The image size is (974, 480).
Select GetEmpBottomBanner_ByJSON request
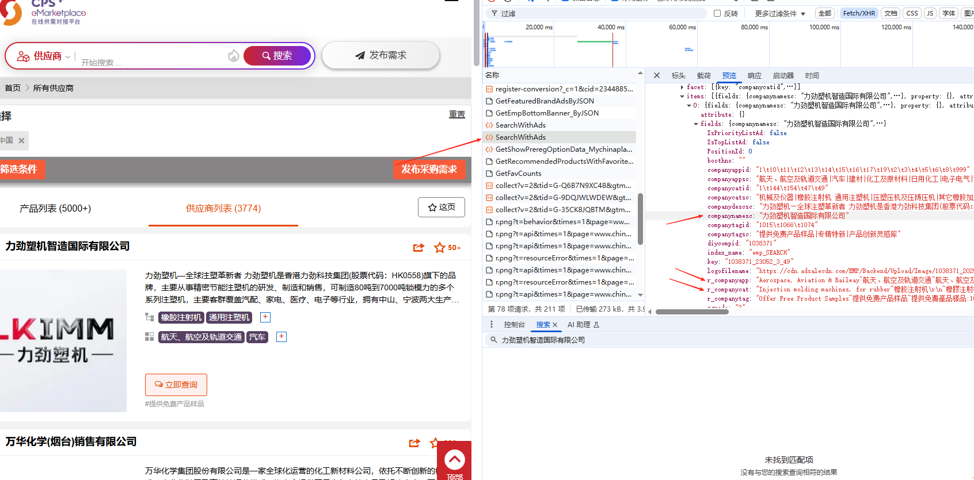[x=560, y=113]
